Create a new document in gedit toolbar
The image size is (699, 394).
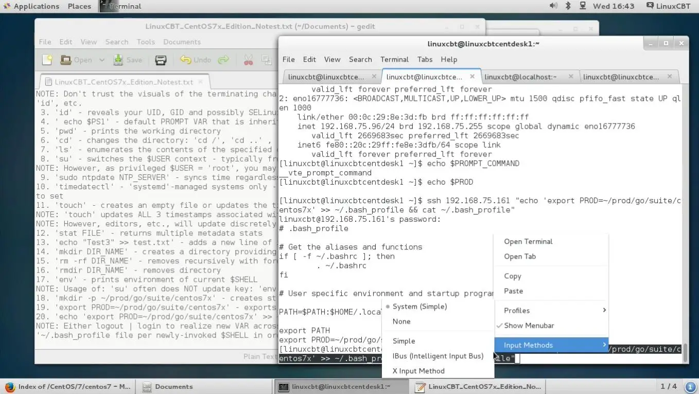47,60
